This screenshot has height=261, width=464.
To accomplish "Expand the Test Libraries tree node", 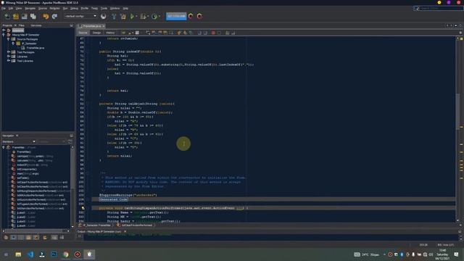I will click(x=9, y=61).
